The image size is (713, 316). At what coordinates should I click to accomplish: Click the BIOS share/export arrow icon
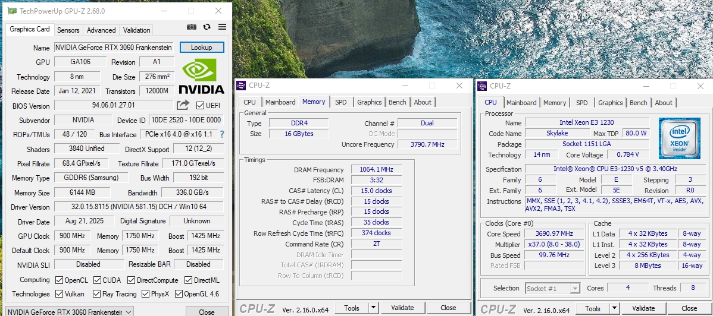pos(183,105)
